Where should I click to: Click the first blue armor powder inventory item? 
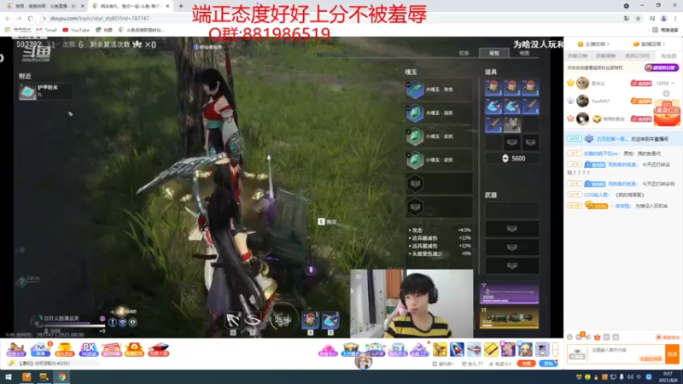click(x=493, y=106)
